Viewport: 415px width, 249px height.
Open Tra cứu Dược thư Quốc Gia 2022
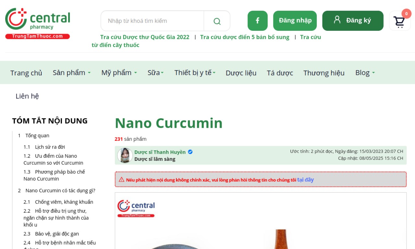145,37
